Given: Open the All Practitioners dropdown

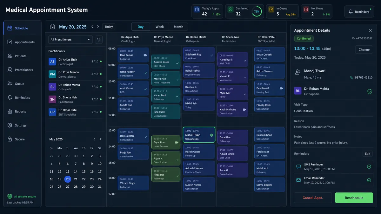Looking at the screenshot, I should pyautogui.click(x=70, y=40).
